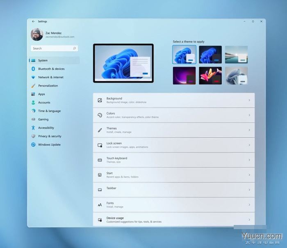Viewport: 287px width, 248px height.
Task: Click the Touch keyboard icon
Action: (100, 160)
